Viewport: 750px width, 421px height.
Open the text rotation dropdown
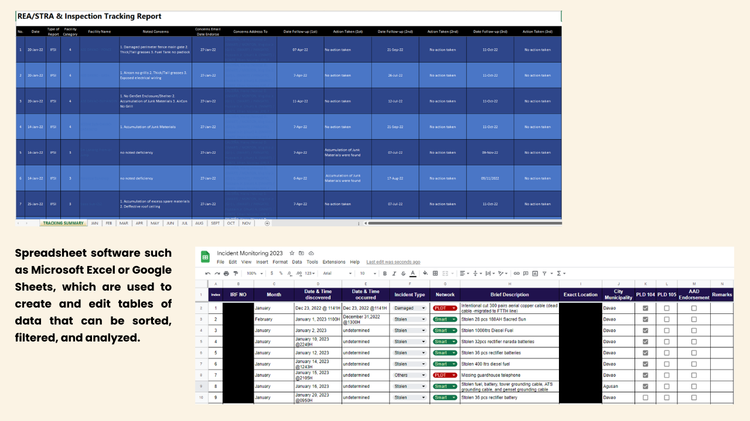(503, 273)
